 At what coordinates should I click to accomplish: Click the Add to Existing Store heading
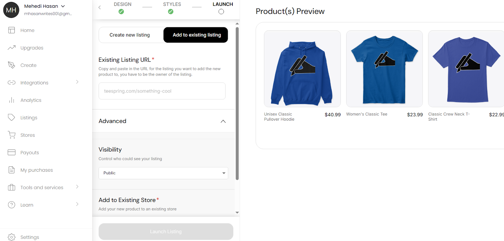click(x=127, y=200)
